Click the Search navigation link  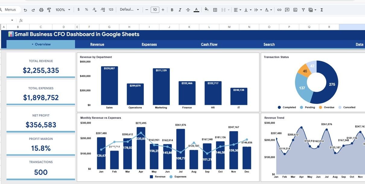pos(269,44)
